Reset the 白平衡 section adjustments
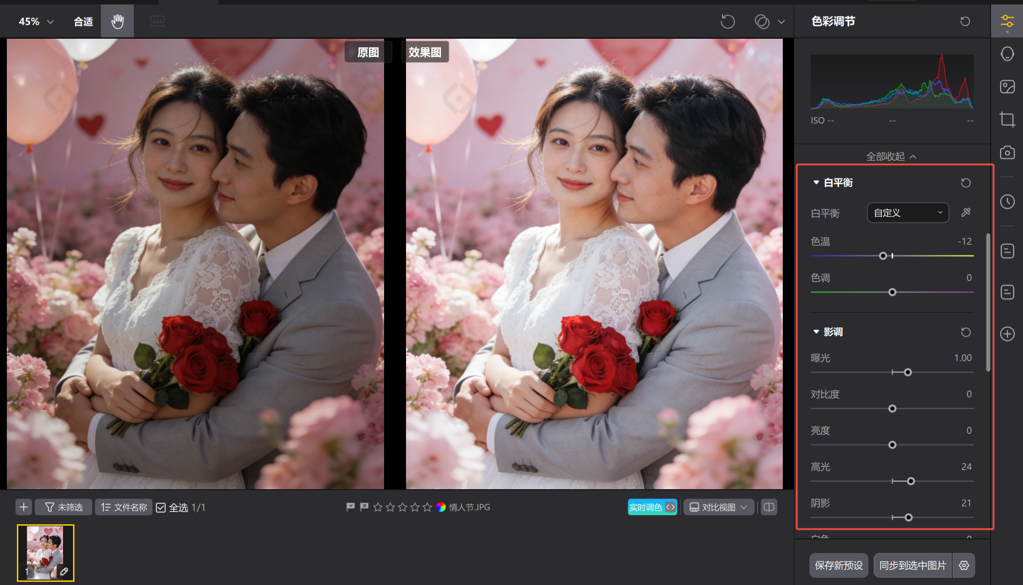 pyautogui.click(x=965, y=183)
